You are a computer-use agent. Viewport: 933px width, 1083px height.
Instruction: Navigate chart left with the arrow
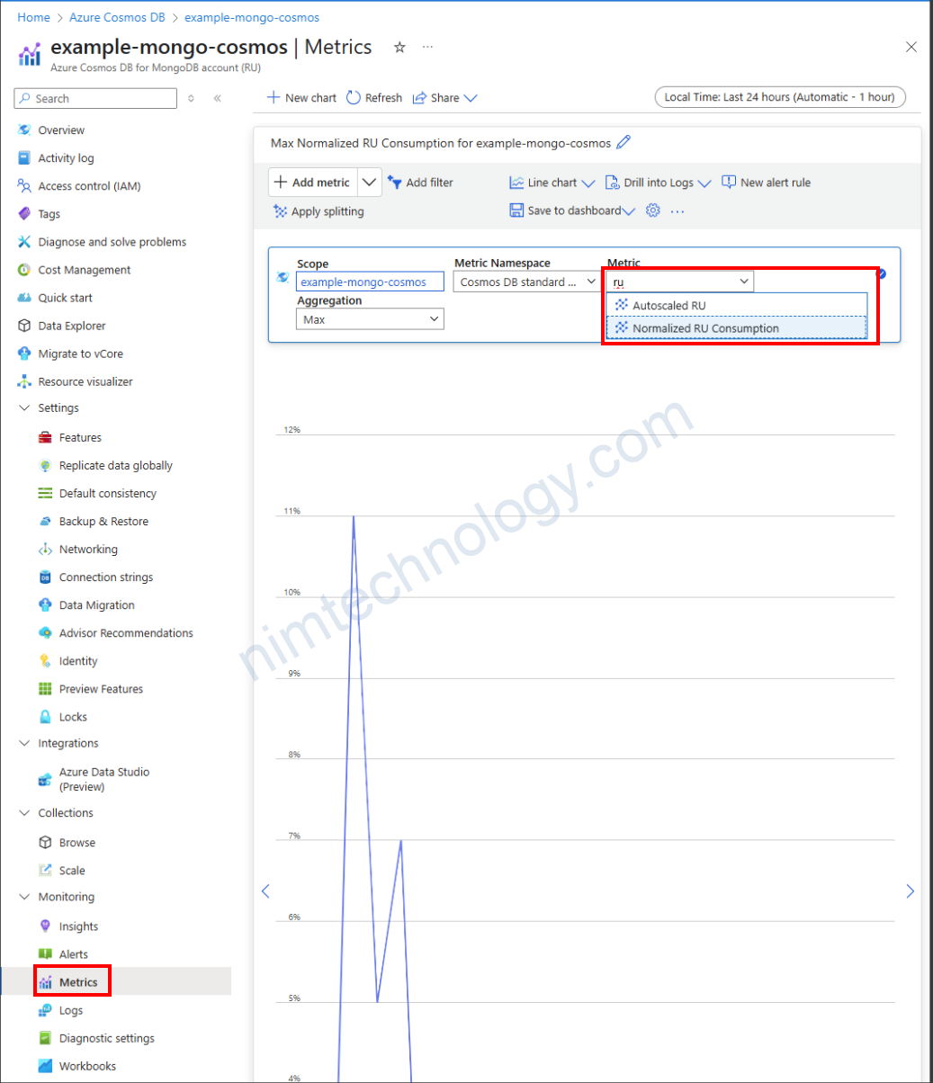265,891
